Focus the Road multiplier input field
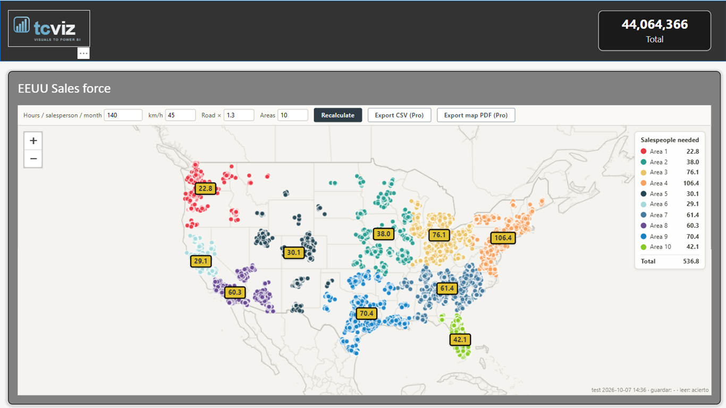The image size is (726, 408). [x=239, y=115]
